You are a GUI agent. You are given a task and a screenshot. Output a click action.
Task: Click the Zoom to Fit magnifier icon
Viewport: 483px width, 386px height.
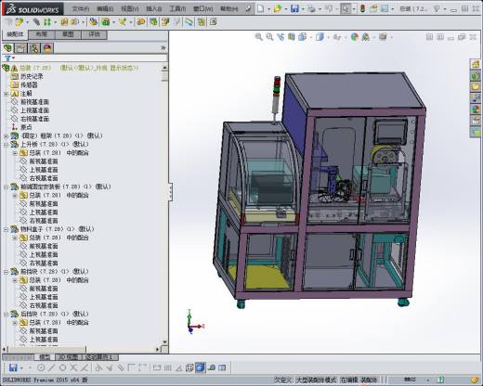click(x=258, y=37)
